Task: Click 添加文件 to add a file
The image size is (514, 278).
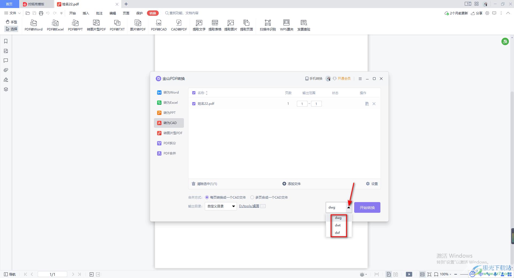Action: (292, 184)
